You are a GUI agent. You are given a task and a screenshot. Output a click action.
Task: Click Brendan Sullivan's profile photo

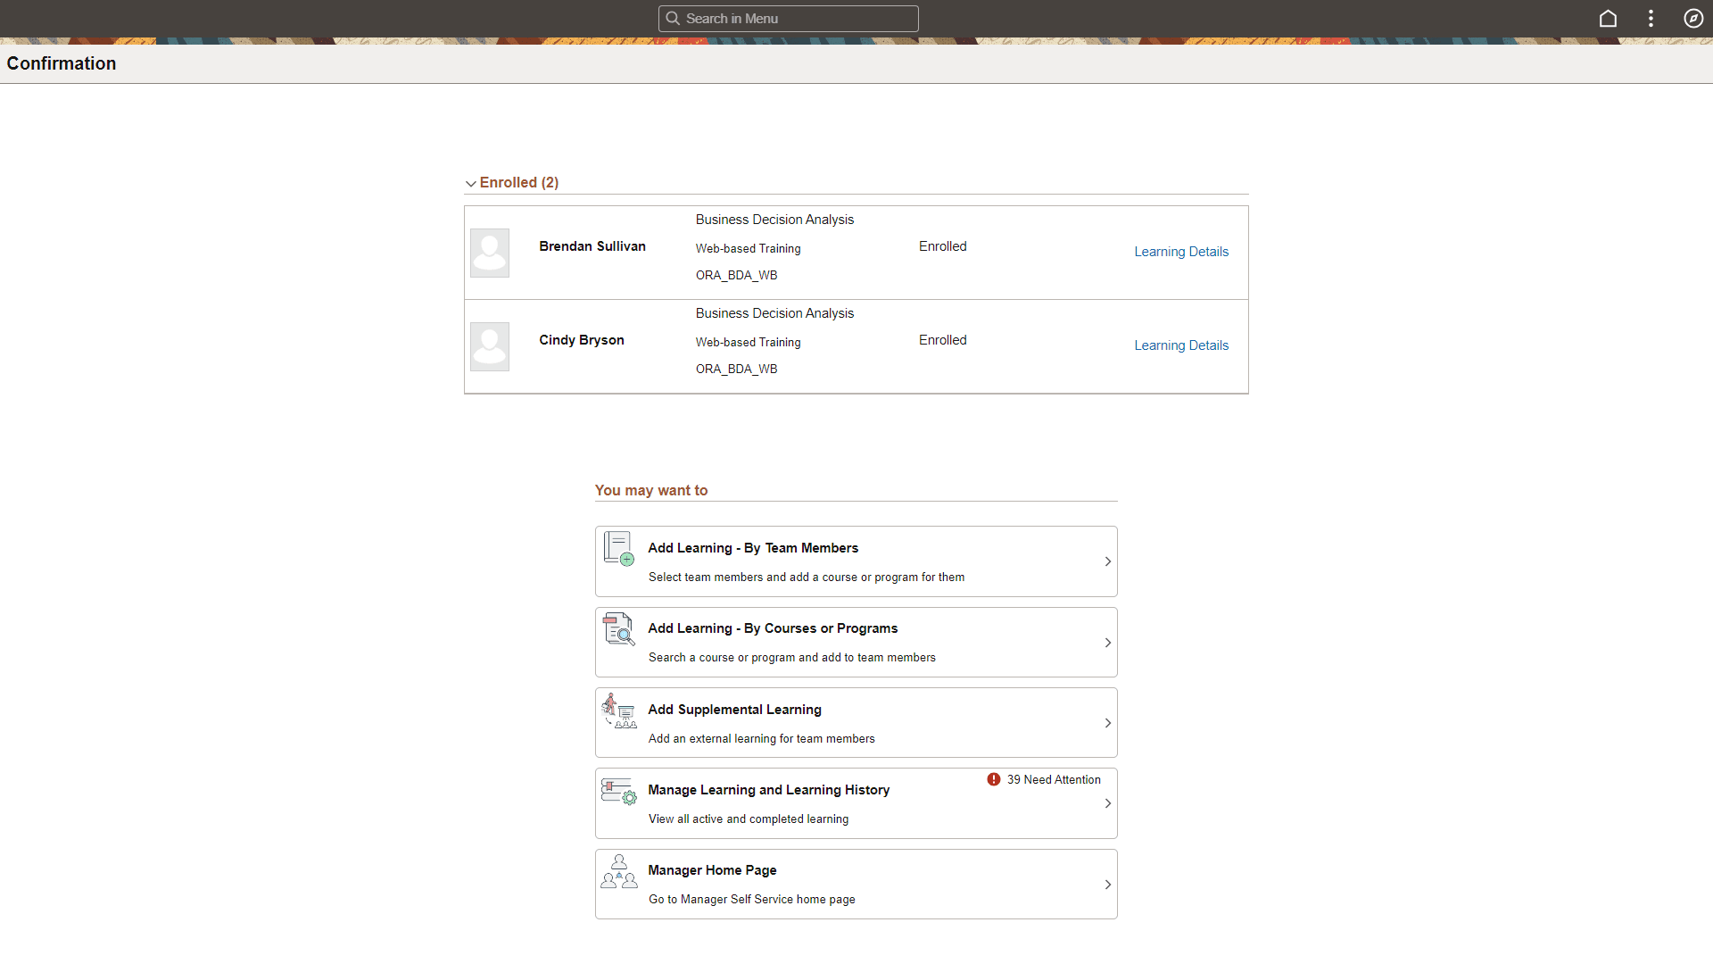(489, 252)
